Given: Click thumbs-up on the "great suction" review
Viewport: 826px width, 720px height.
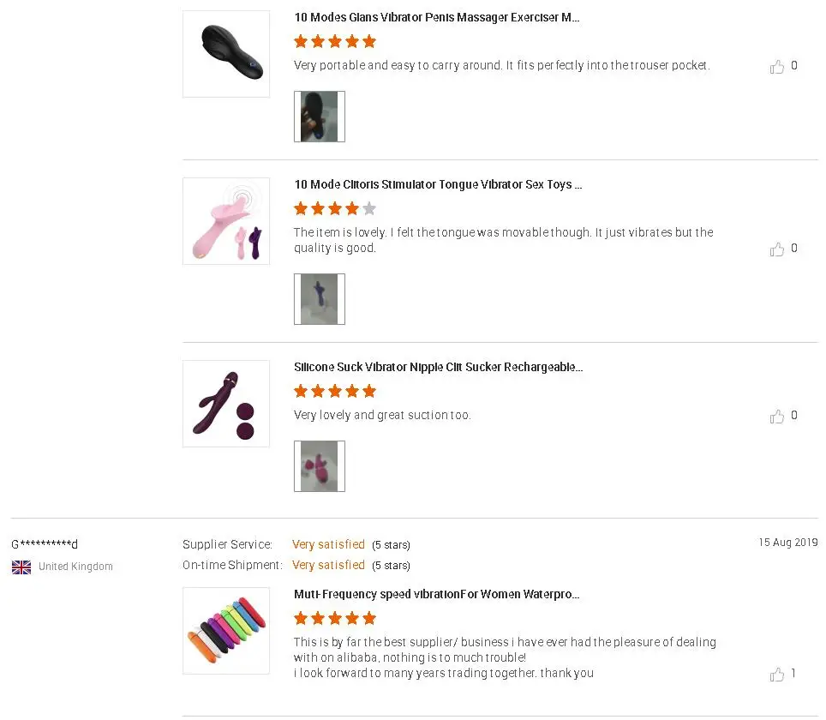Looking at the screenshot, I should pyautogui.click(x=777, y=417).
